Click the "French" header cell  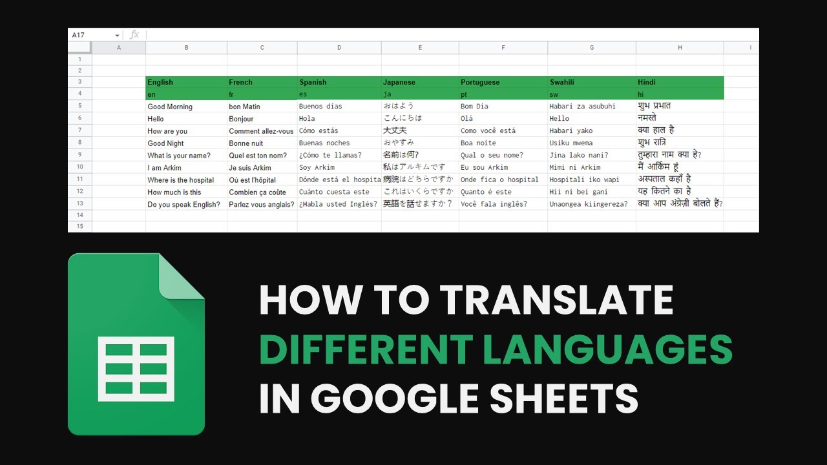point(262,82)
